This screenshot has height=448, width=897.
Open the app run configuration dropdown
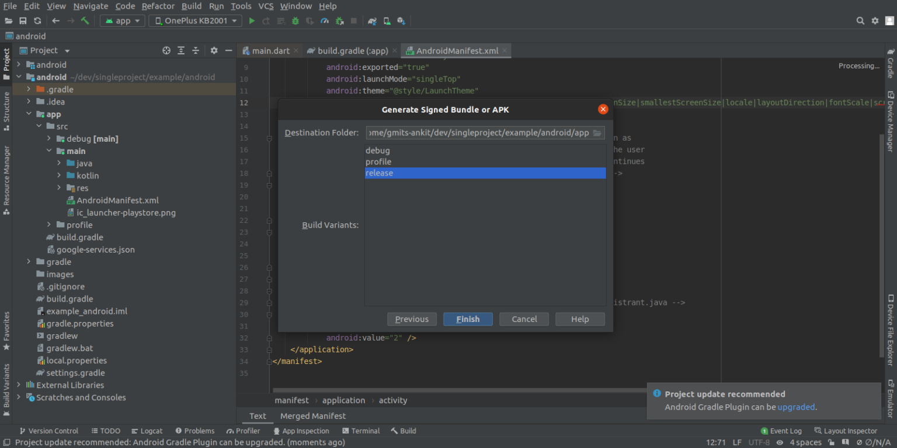tap(123, 21)
